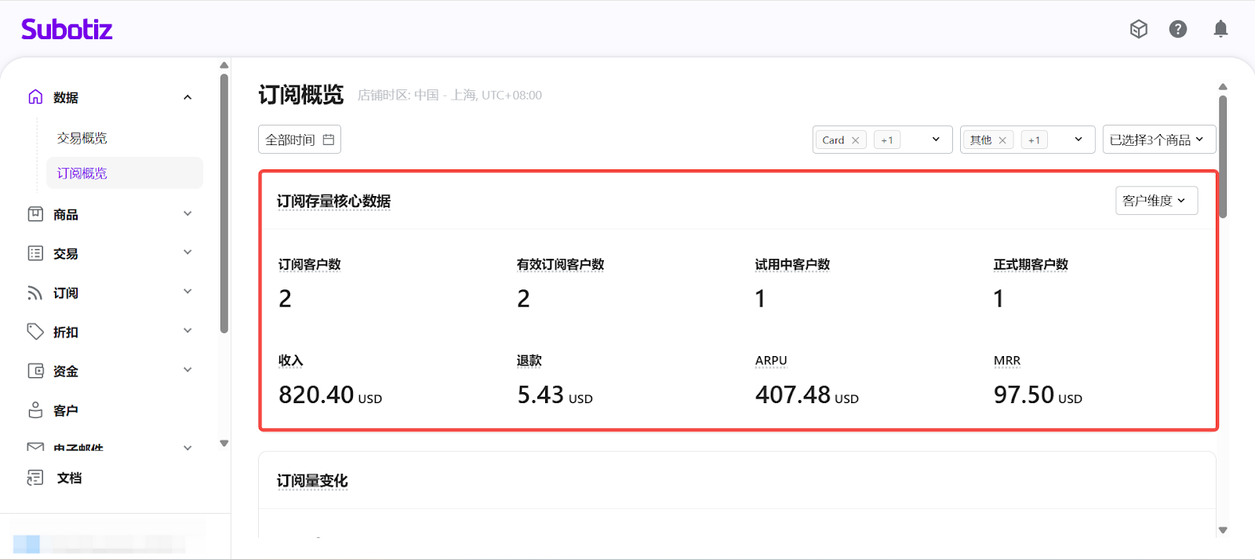Expand the 商品 sidebar menu
This screenshot has width=1255, height=560.
(x=187, y=214)
